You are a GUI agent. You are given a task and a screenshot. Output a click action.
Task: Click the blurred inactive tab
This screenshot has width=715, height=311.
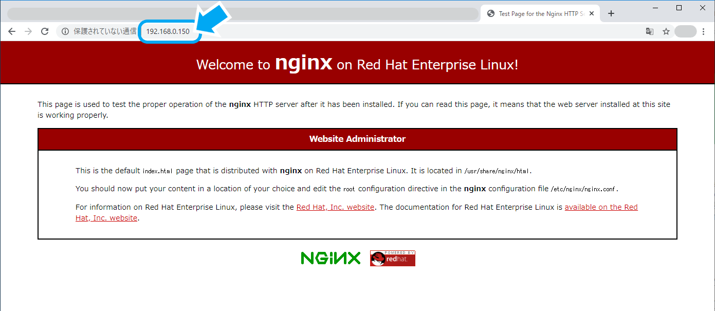(243, 14)
